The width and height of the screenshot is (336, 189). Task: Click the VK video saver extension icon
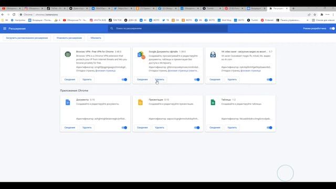(x=213, y=55)
